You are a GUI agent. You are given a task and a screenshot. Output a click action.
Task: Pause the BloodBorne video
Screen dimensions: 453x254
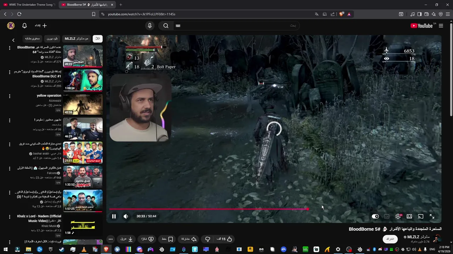114,216
